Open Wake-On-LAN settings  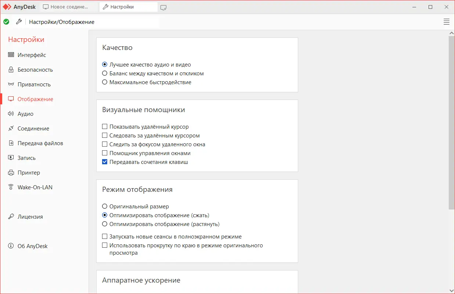[x=36, y=187]
